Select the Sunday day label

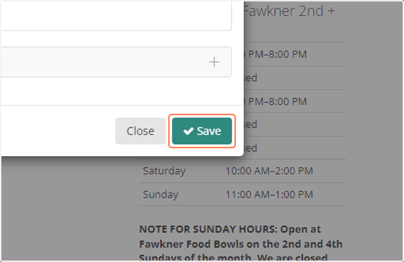161,194
